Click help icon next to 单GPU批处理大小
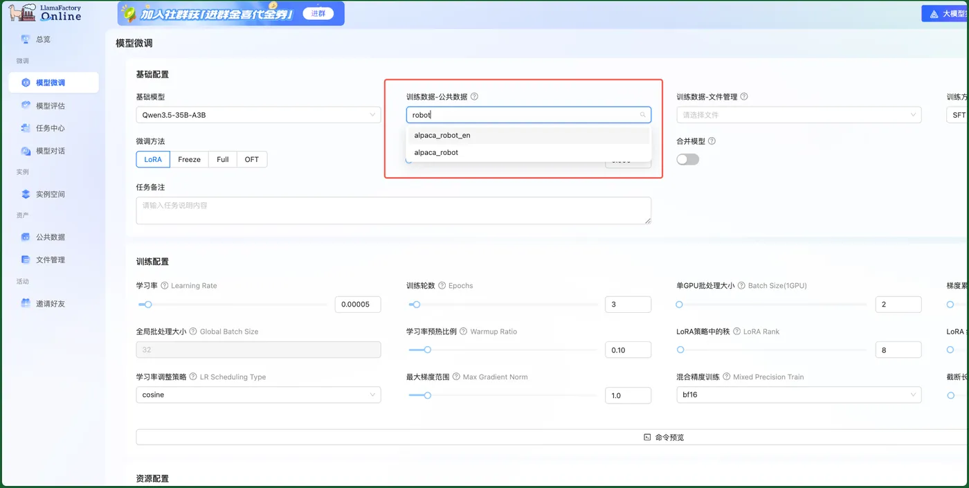Viewport: 969px width, 488px height. pyautogui.click(x=741, y=285)
